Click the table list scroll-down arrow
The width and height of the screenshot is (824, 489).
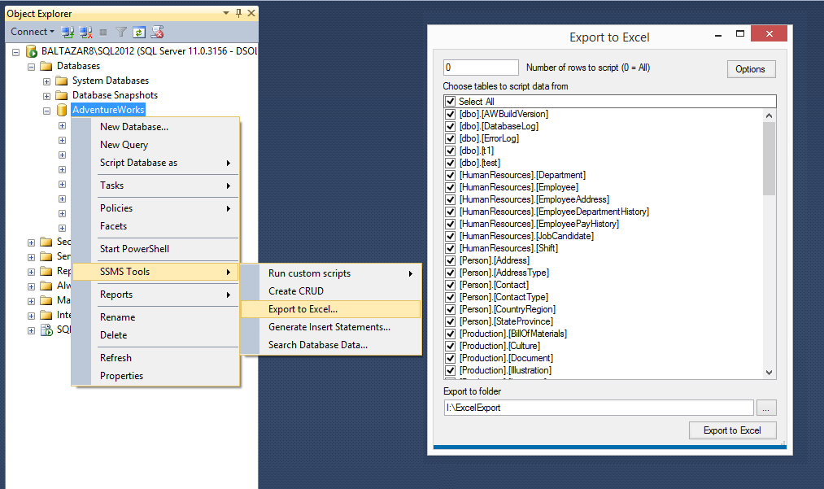click(x=769, y=373)
